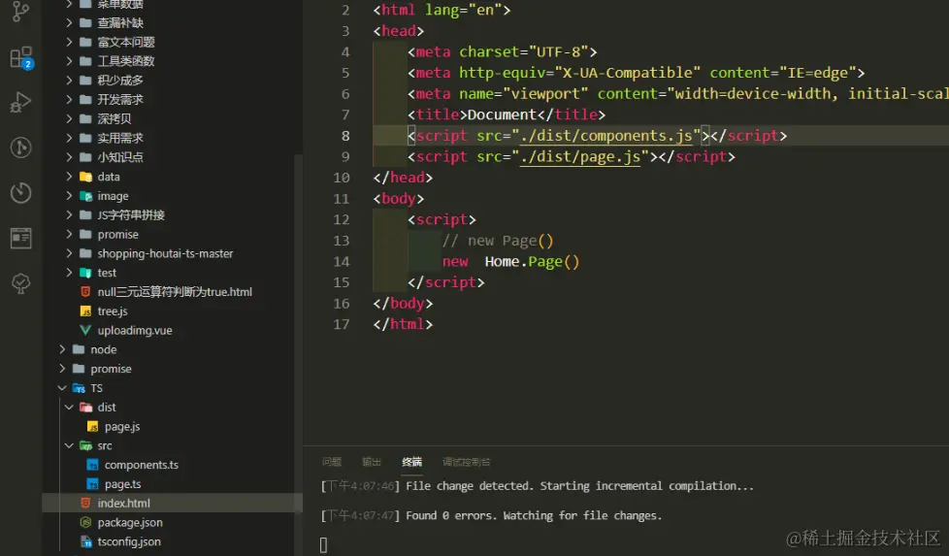Open the Git Graph circular icon
The height and width of the screenshot is (556, 949).
tap(20, 147)
